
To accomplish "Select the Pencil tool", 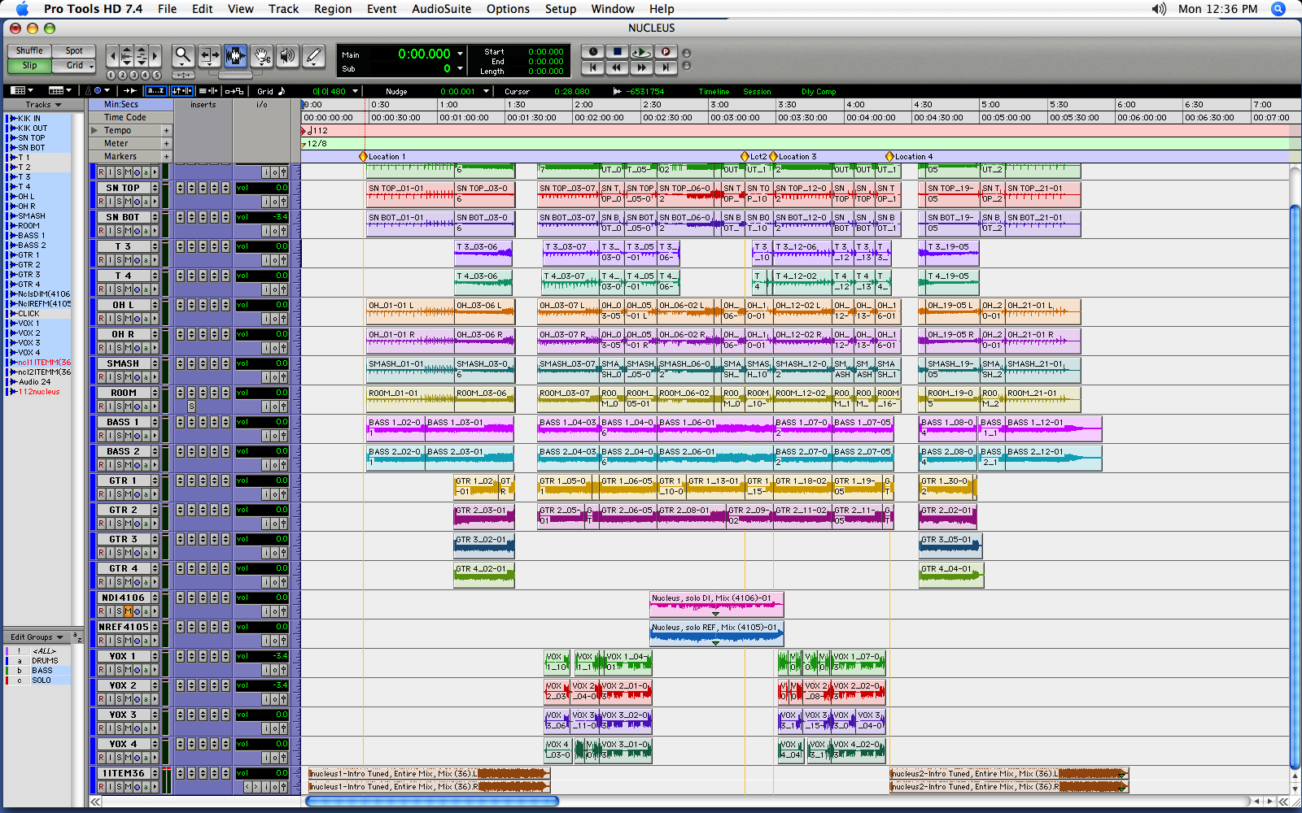I will coord(313,56).
